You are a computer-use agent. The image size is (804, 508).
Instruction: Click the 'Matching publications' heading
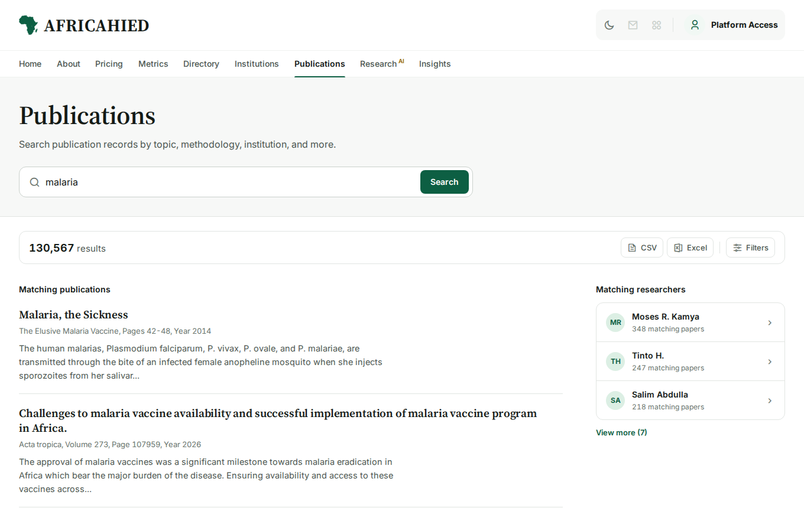[x=64, y=289]
